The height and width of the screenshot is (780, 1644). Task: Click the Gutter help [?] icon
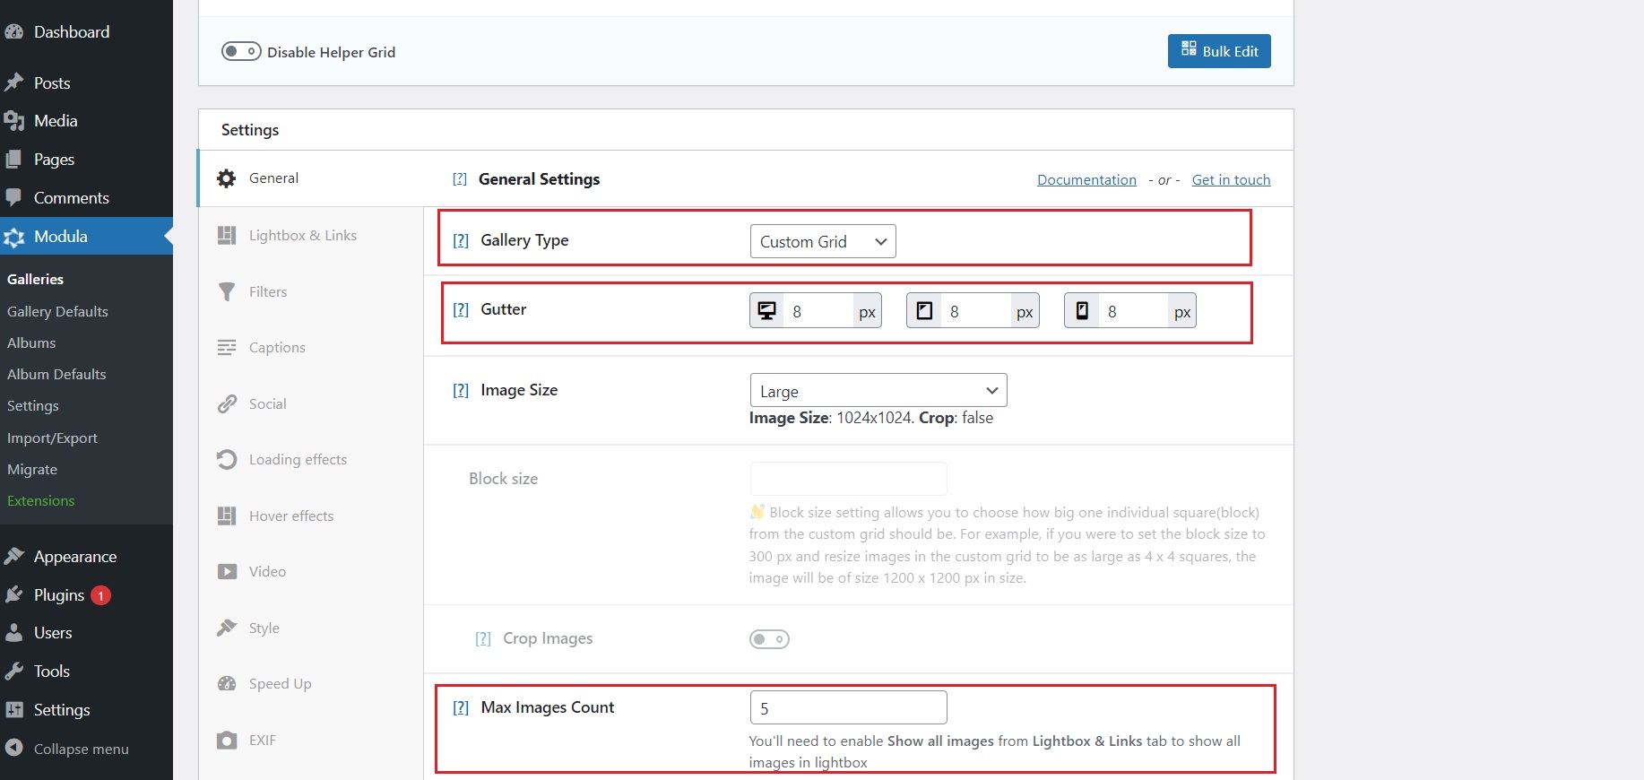pos(461,309)
